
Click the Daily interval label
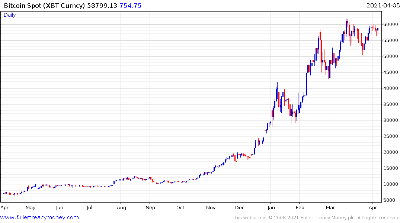coord(10,15)
